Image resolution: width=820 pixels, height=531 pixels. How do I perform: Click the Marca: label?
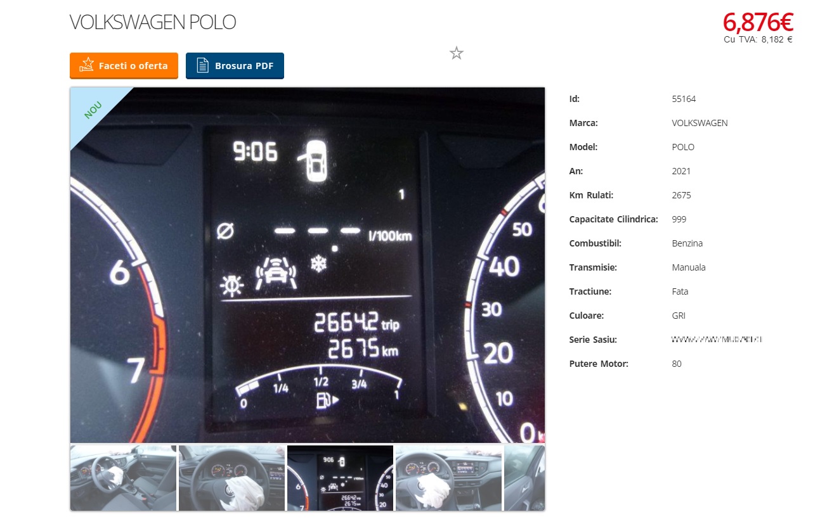[583, 123]
